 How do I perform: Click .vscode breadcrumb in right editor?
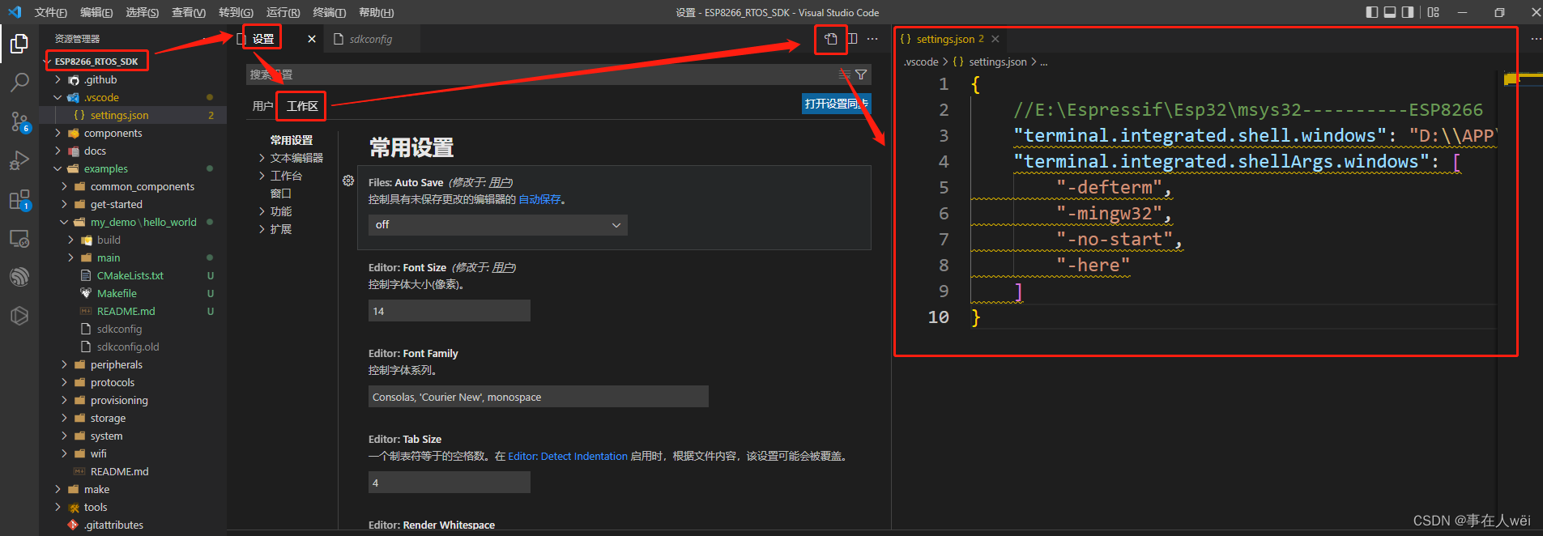coord(921,62)
